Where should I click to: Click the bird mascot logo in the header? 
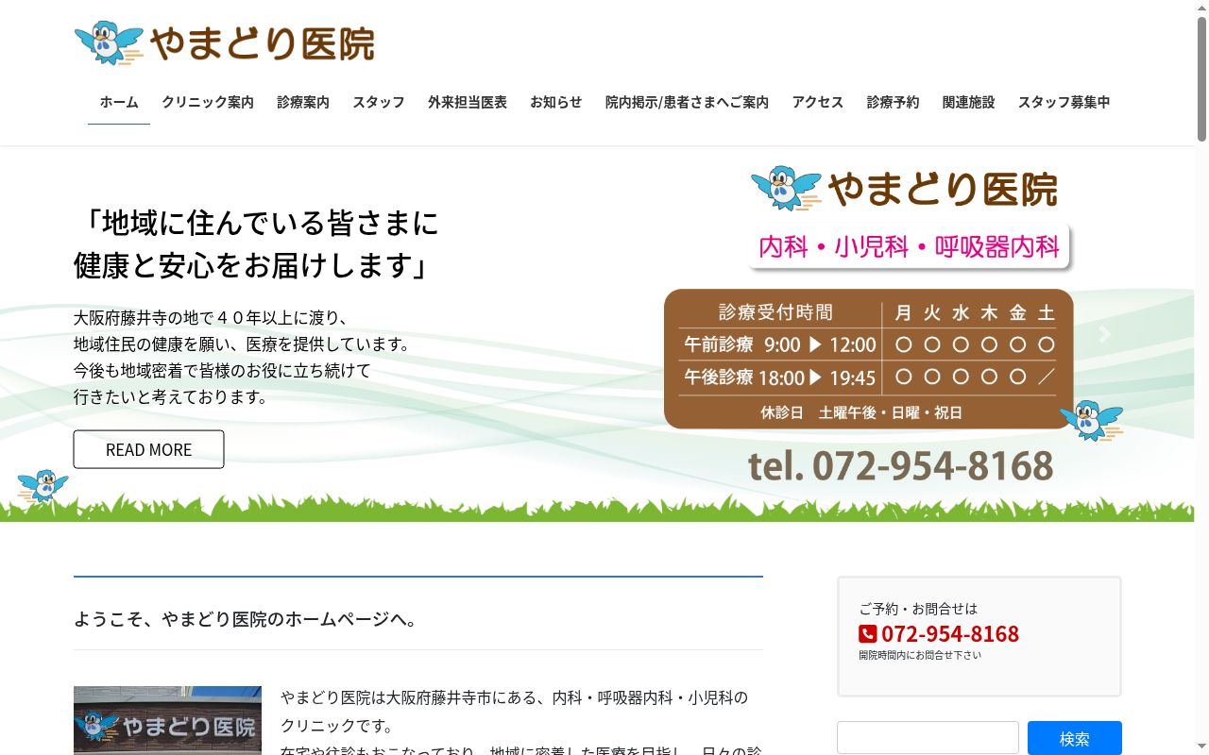pyautogui.click(x=109, y=42)
